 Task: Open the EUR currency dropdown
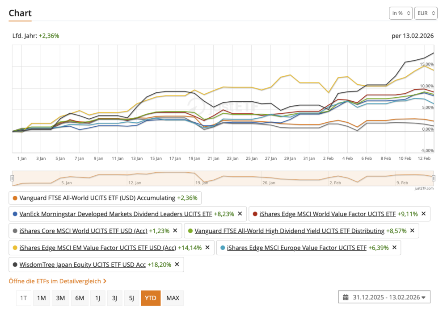(x=426, y=13)
